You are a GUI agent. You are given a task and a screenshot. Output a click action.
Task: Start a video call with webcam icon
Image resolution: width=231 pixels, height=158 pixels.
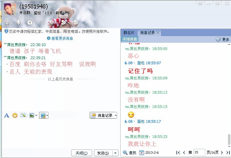(7, 22)
